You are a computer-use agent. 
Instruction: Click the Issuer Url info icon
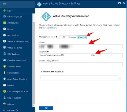(48, 52)
